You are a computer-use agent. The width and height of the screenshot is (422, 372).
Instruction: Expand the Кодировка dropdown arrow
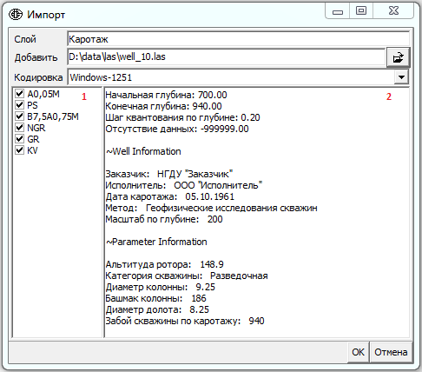pos(401,77)
